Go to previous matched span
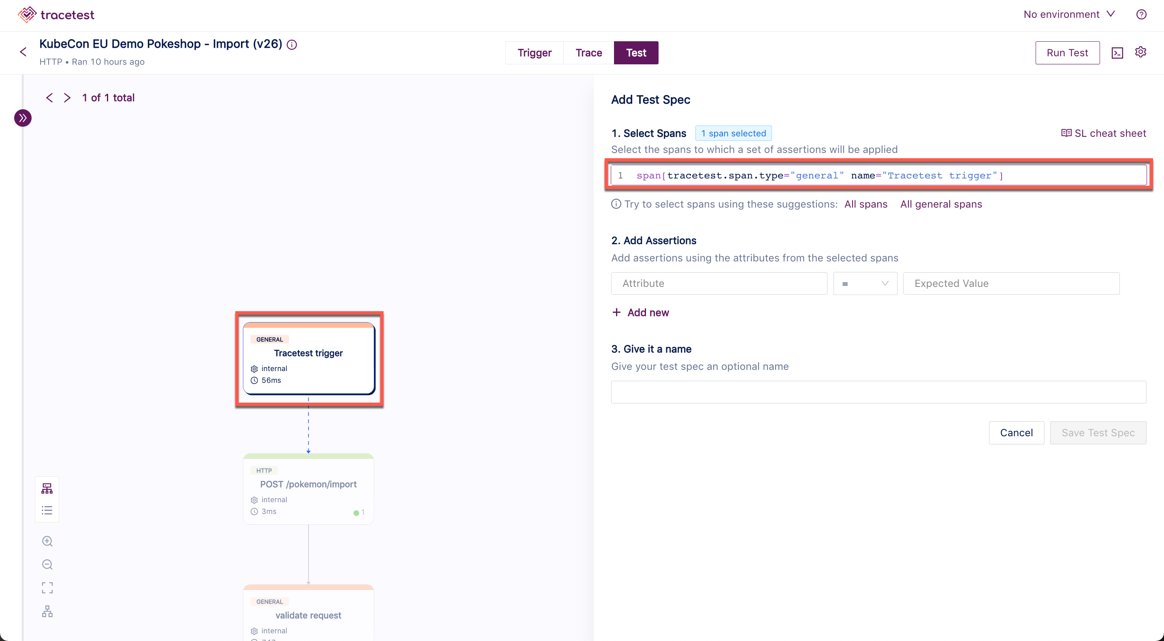The image size is (1164, 641). (49, 98)
